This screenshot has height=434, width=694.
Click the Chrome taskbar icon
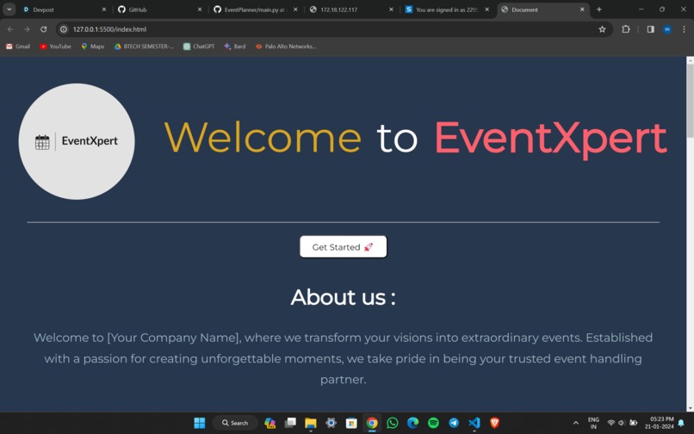point(372,423)
